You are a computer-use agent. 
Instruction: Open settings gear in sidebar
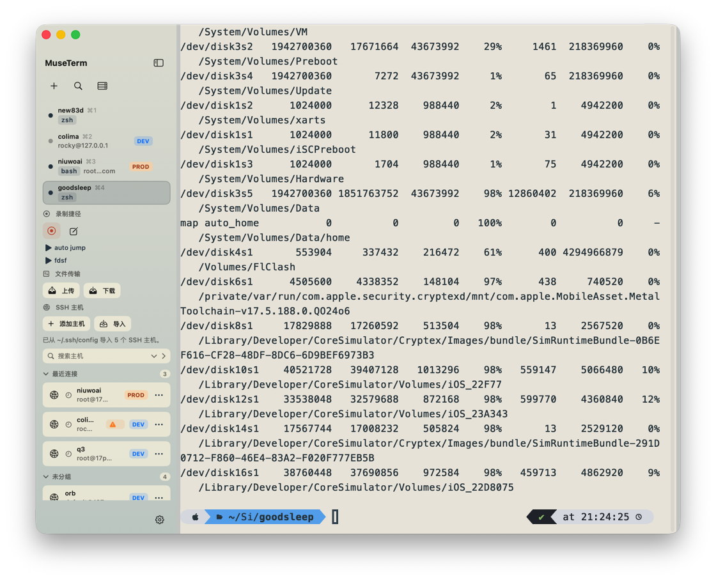(x=159, y=520)
